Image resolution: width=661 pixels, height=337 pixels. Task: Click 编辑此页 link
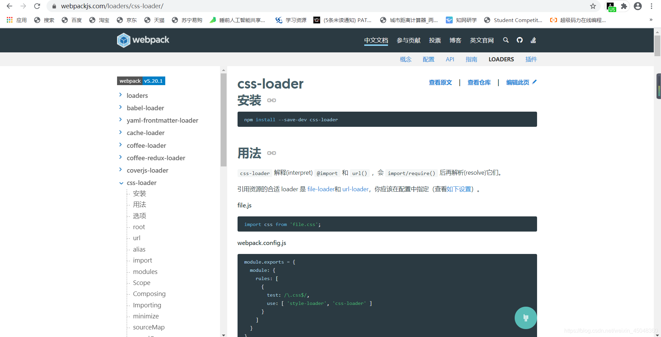[521, 82]
